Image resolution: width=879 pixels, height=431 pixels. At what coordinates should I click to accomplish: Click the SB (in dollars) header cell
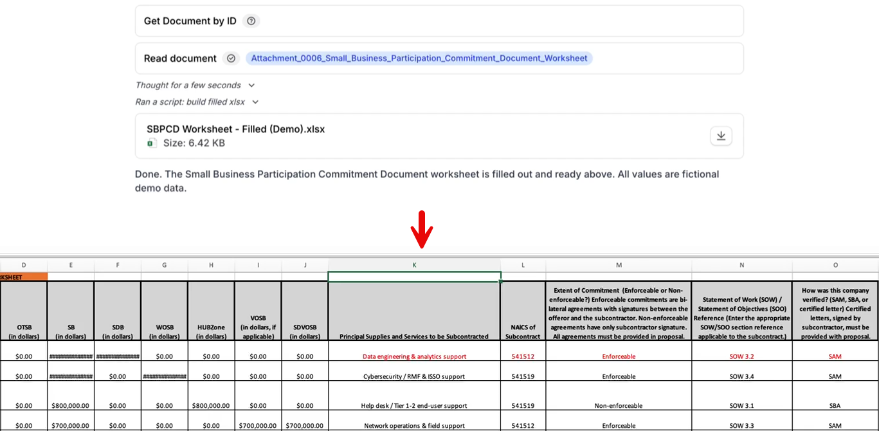click(x=71, y=311)
